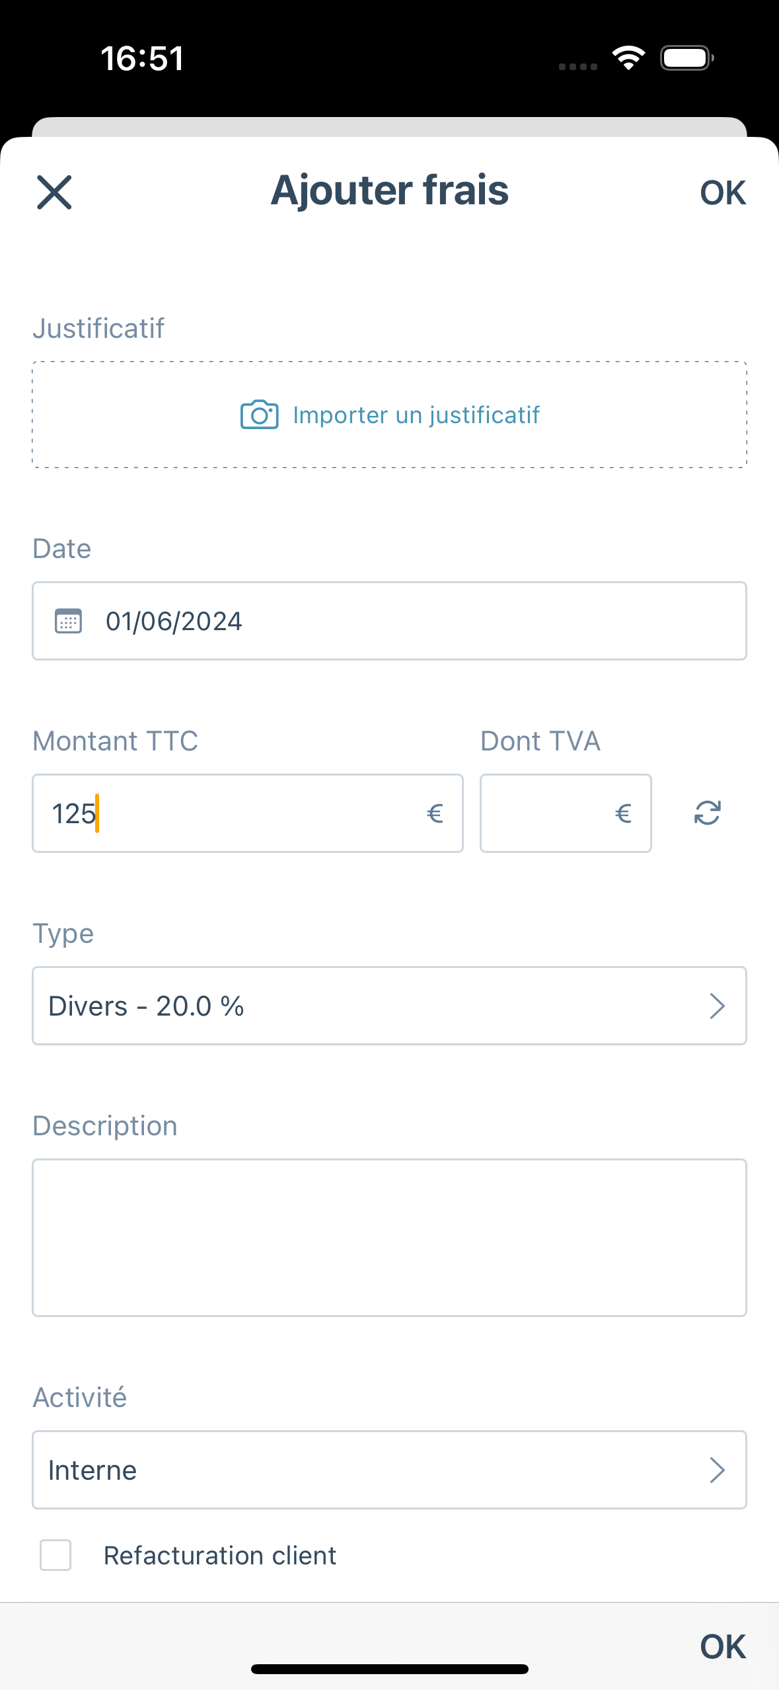Tap the euro symbol in Dont TVA
The height and width of the screenshot is (1690, 779).
[x=623, y=813]
